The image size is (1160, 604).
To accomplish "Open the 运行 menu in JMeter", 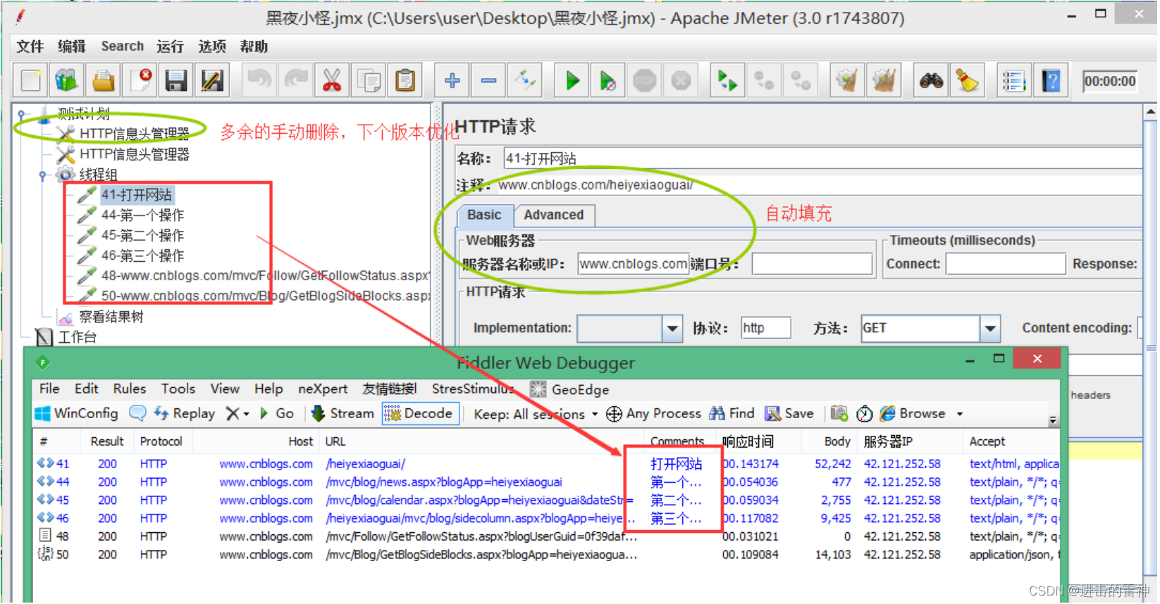I will coord(170,46).
